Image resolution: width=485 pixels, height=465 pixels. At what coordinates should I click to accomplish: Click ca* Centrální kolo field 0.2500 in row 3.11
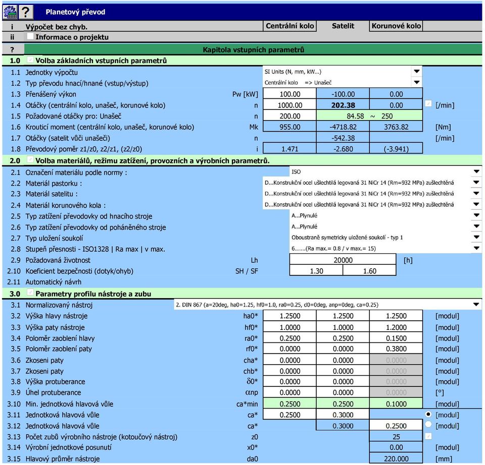[290, 415]
